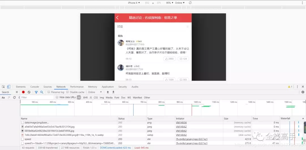306x150 pixels.
Task: Filter requests by Media
Action: [109, 98]
